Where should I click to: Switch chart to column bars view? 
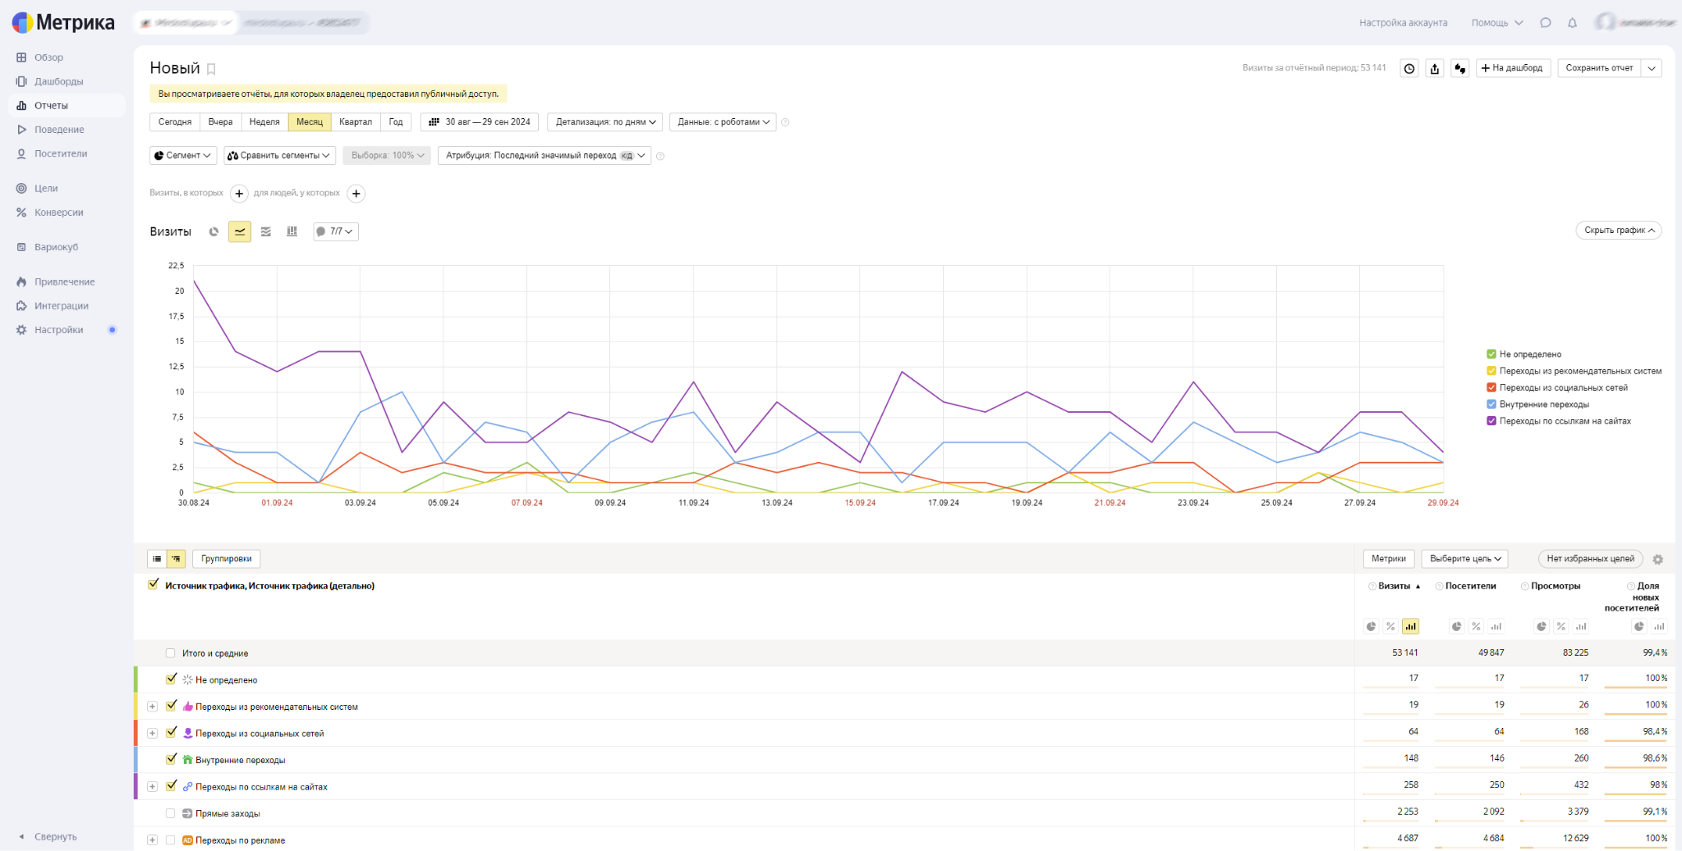click(x=292, y=231)
